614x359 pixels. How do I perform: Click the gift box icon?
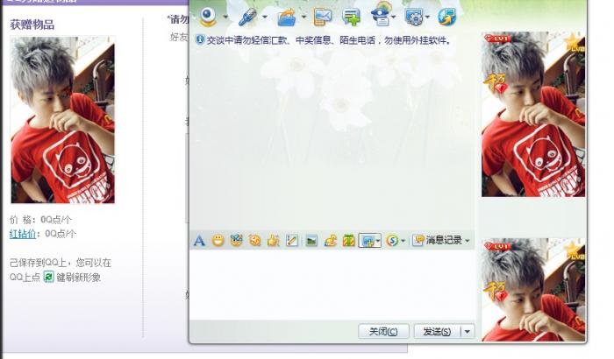[x=349, y=241]
